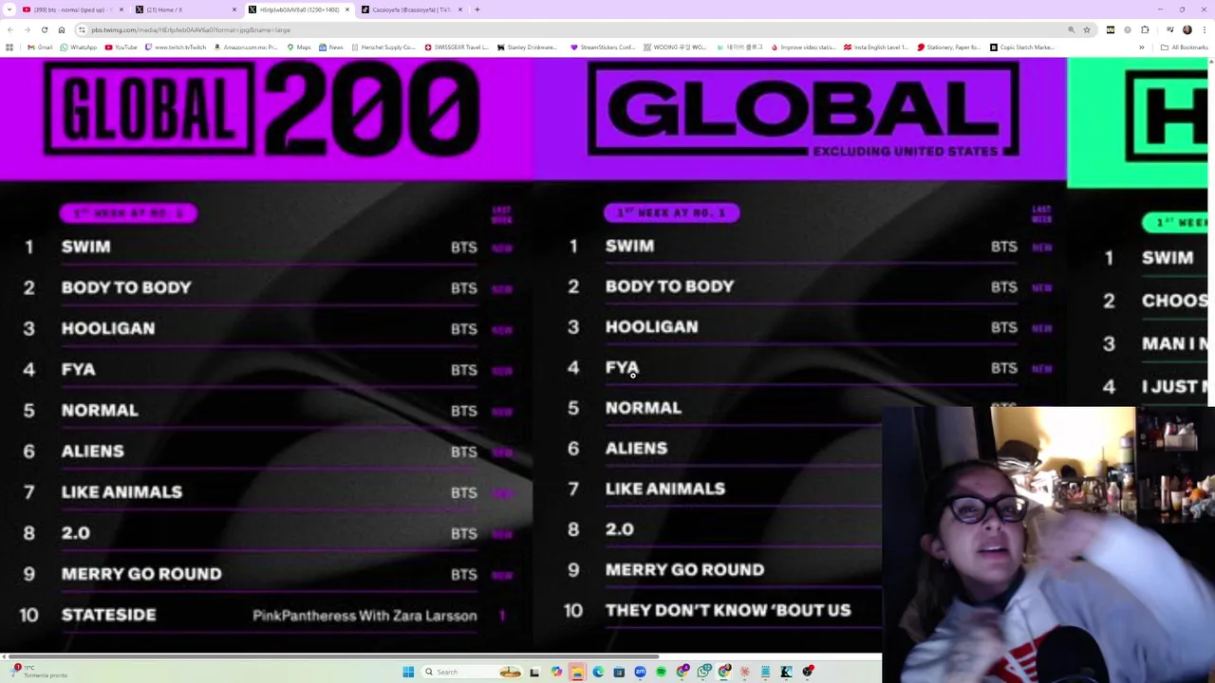Open the Twitch bookmark
Viewport: 1215px width, 683px height.
coord(175,46)
